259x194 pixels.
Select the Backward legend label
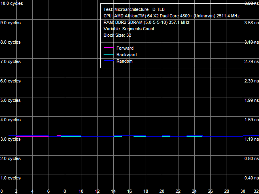[x=126, y=55]
